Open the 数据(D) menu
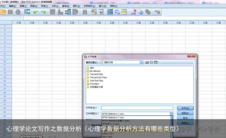The height and width of the screenshot is (138, 226). click(x=34, y=6)
